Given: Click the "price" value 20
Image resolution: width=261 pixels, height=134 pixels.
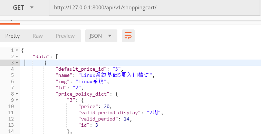Looking at the screenshot, I should [x=107, y=106].
